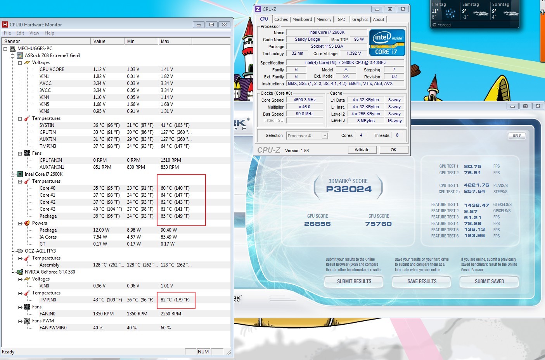Collapse the ASRock Z68 Extreme7 Gen3 node
This screenshot has width=545, height=360.
[x=13, y=55]
